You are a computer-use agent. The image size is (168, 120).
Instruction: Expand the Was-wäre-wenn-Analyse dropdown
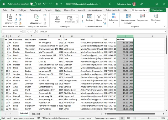coord(128,21)
